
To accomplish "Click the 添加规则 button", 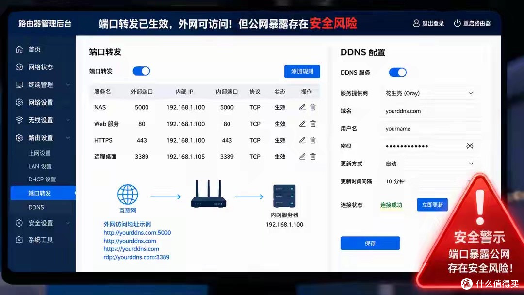I will 302,71.
